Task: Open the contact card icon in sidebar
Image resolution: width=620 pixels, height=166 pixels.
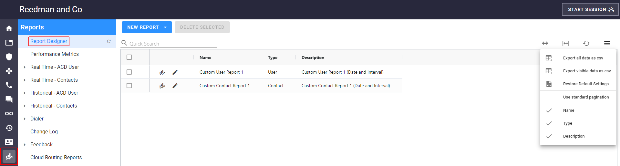Action: tap(9, 142)
